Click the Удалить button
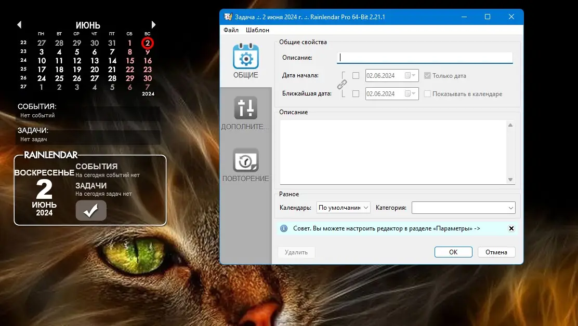578x326 pixels. [296, 252]
